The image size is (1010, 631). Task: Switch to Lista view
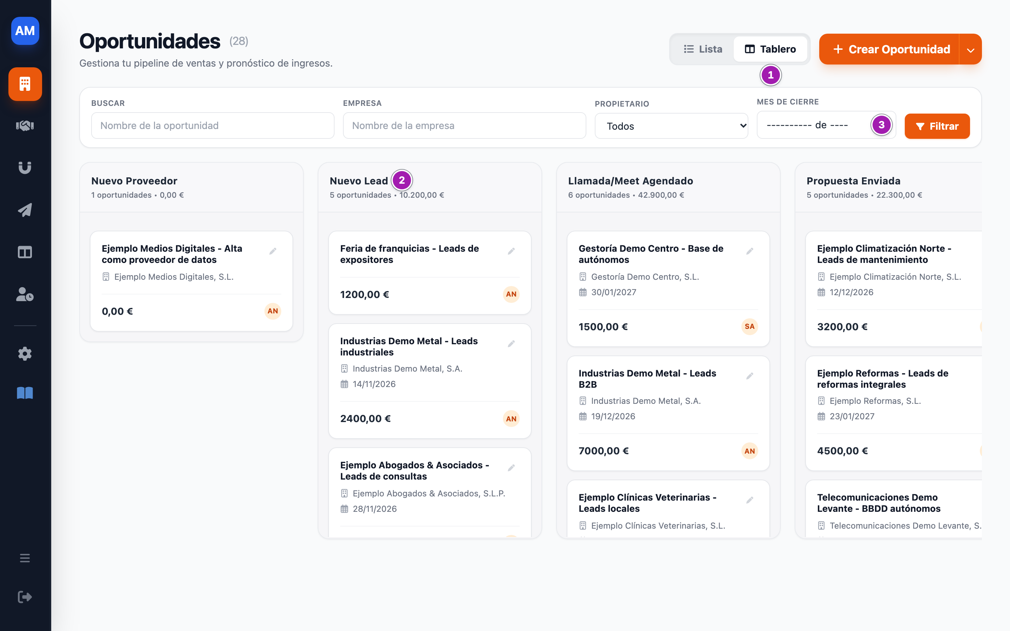[x=703, y=49]
